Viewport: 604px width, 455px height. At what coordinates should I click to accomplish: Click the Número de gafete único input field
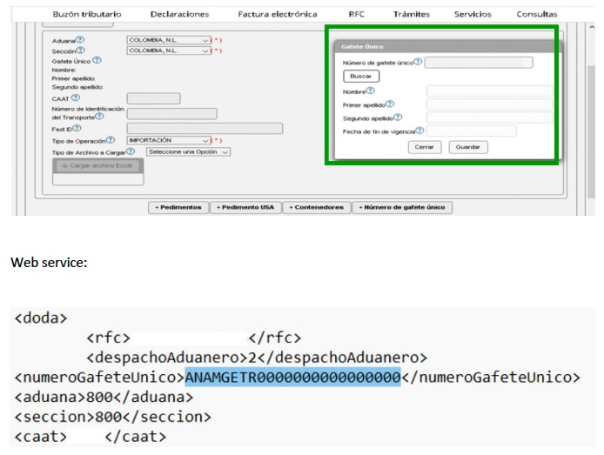(x=479, y=63)
